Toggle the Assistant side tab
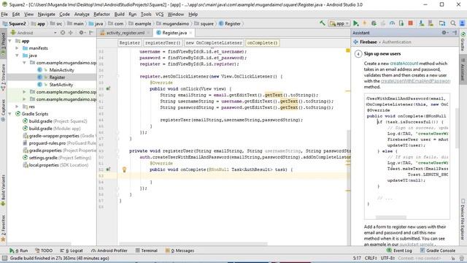This screenshot has height=263, width=467. click(x=463, y=70)
